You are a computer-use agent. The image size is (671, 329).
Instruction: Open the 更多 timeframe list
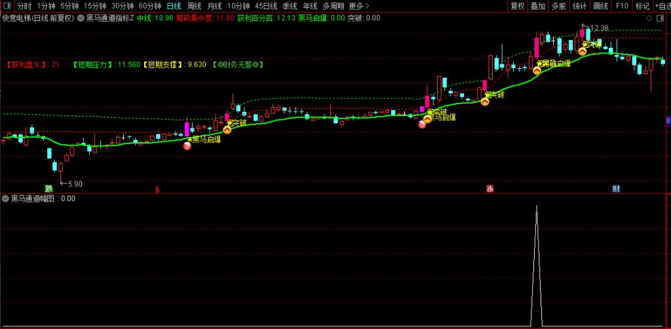click(x=359, y=6)
